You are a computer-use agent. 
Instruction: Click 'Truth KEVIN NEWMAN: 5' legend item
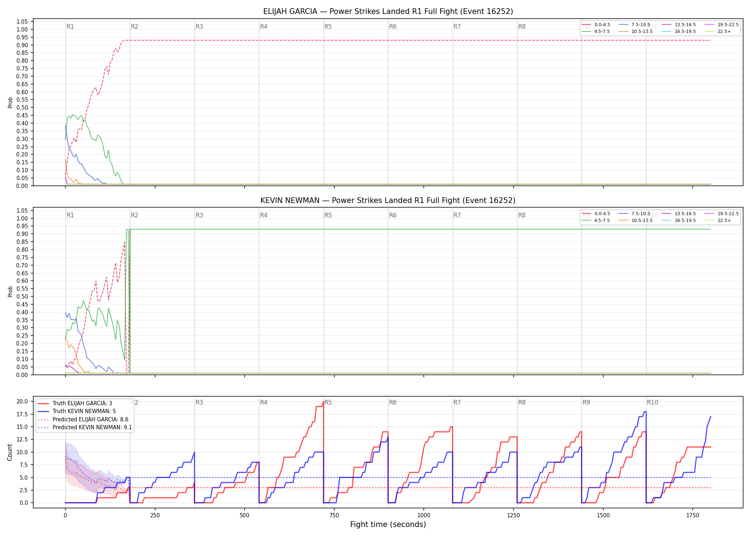[77, 411]
